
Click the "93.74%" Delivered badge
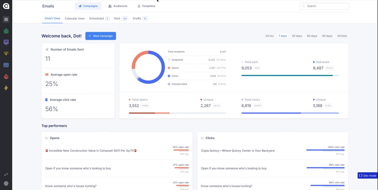(330, 68)
